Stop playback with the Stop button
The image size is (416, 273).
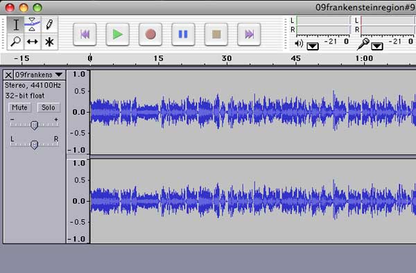click(x=216, y=35)
